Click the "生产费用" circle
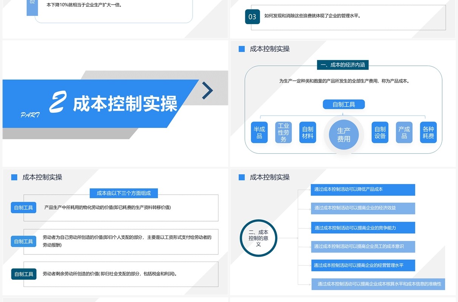Screen dimensions: 458x302 tap(344, 134)
